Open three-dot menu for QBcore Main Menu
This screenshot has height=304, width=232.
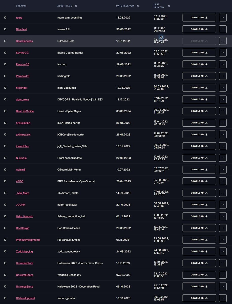pyautogui.click(x=223, y=169)
